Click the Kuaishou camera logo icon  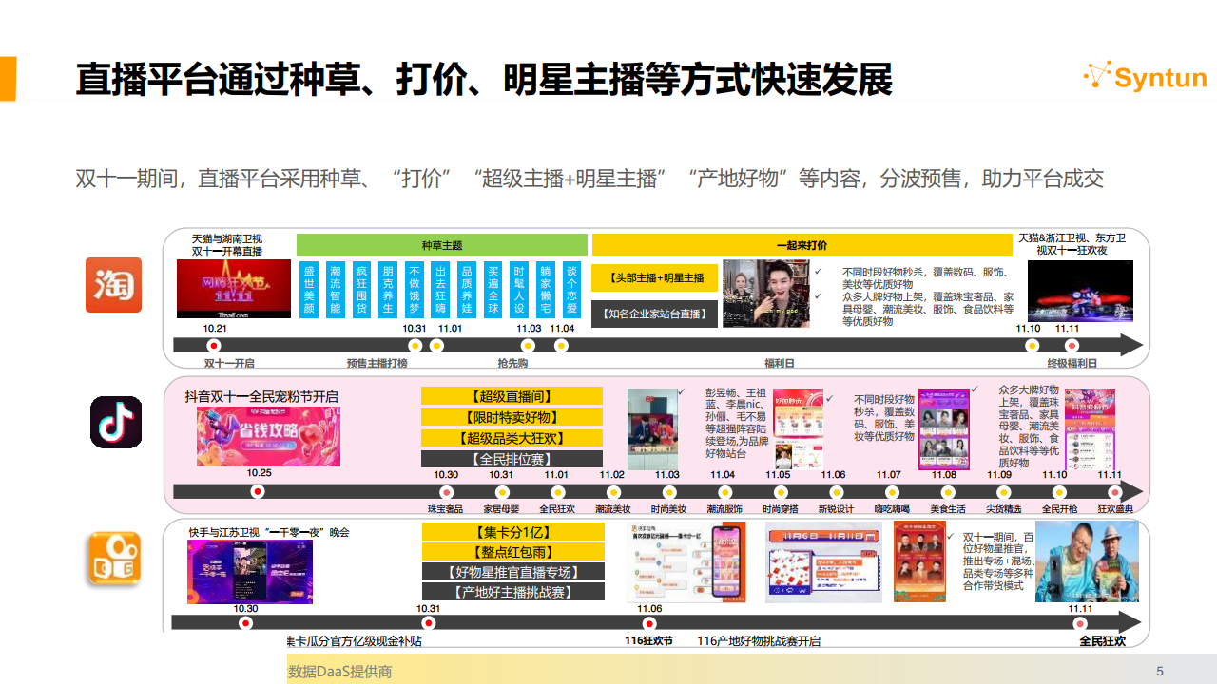coord(115,559)
